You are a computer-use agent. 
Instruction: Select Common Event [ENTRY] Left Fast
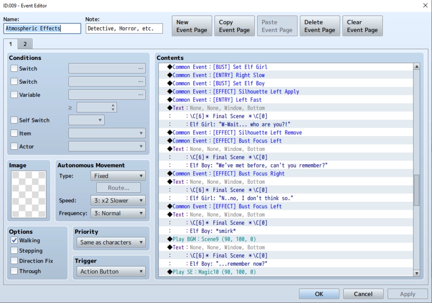pos(286,99)
